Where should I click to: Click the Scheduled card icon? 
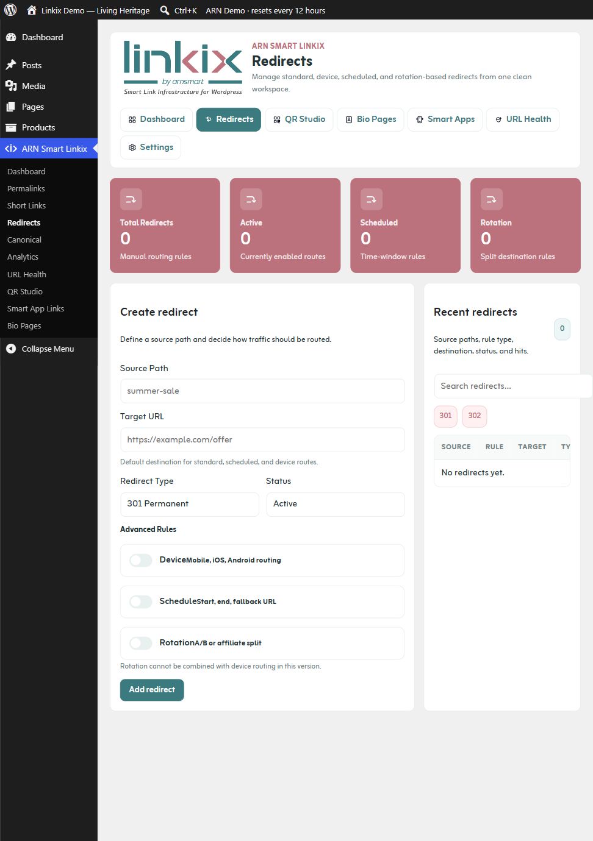371,199
